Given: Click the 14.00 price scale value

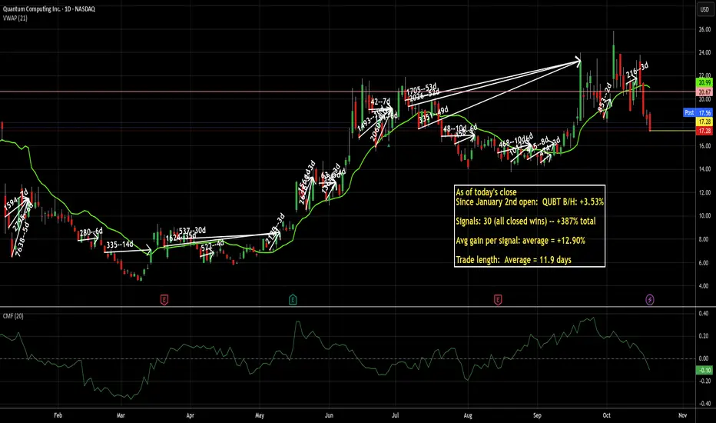Looking at the screenshot, I should coord(704,169).
